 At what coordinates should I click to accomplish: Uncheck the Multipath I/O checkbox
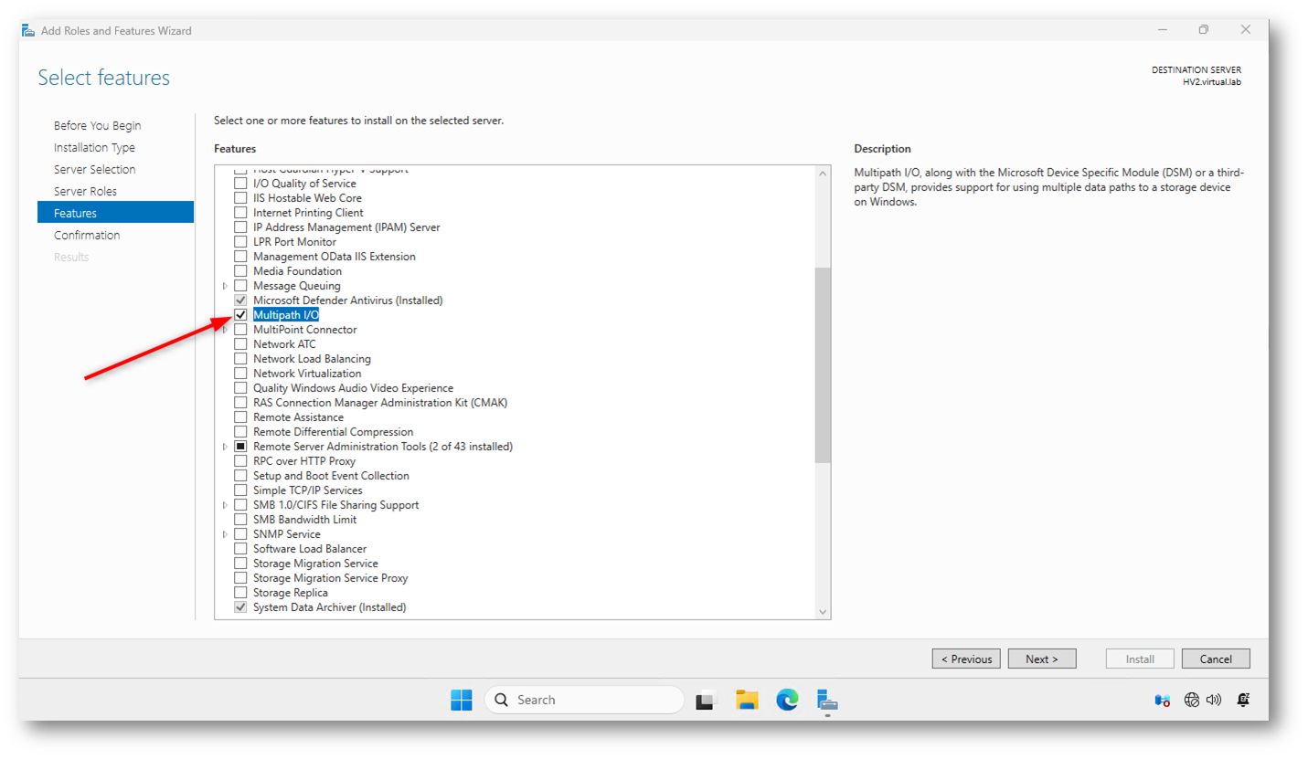pyautogui.click(x=240, y=315)
